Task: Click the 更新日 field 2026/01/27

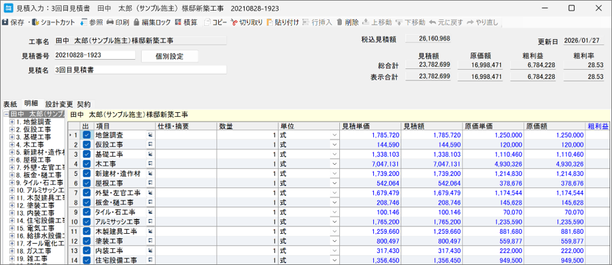Action: 584,41
